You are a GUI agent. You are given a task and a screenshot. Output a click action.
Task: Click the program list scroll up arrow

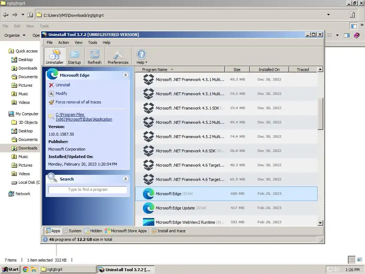[x=320, y=70]
